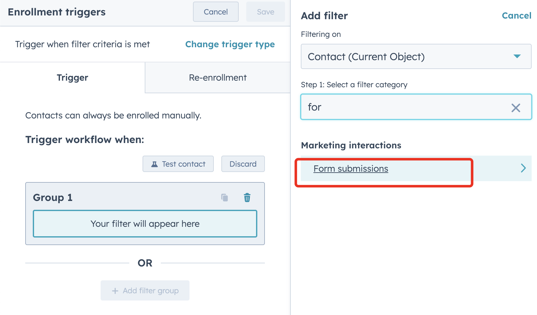Screen dimensions: 537x315
Task: Clear the filter search using the X icon
Action: [516, 108]
